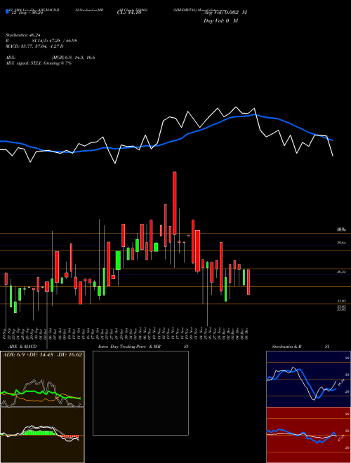Click the 'Avg Vol: 0.002 M' label
This screenshot has width=351, height=463.
[x=225, y=13]
